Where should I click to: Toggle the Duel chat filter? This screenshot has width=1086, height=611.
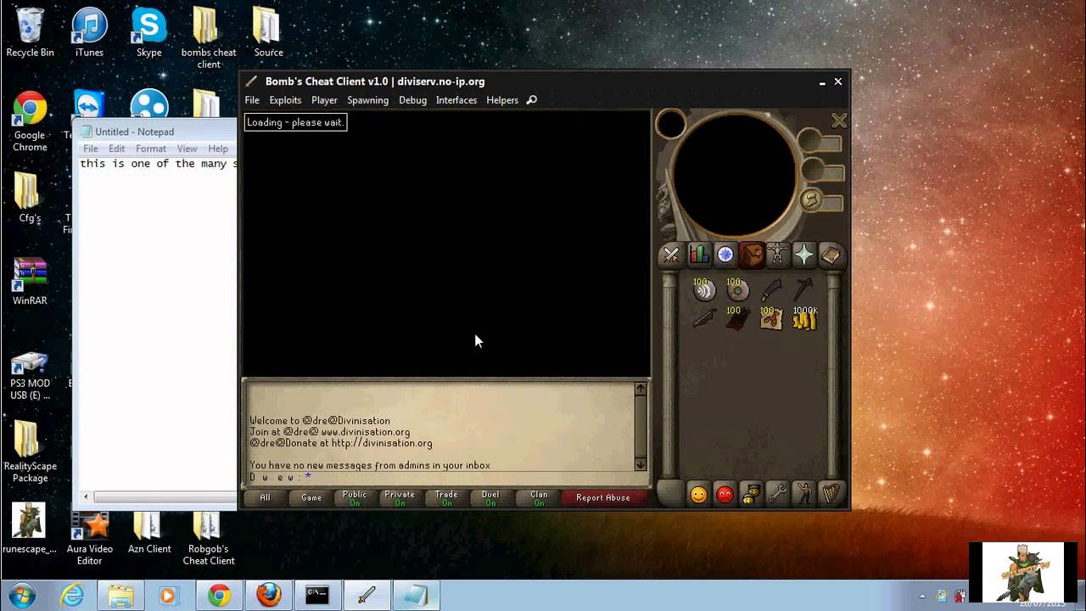(x=490, y=498)
